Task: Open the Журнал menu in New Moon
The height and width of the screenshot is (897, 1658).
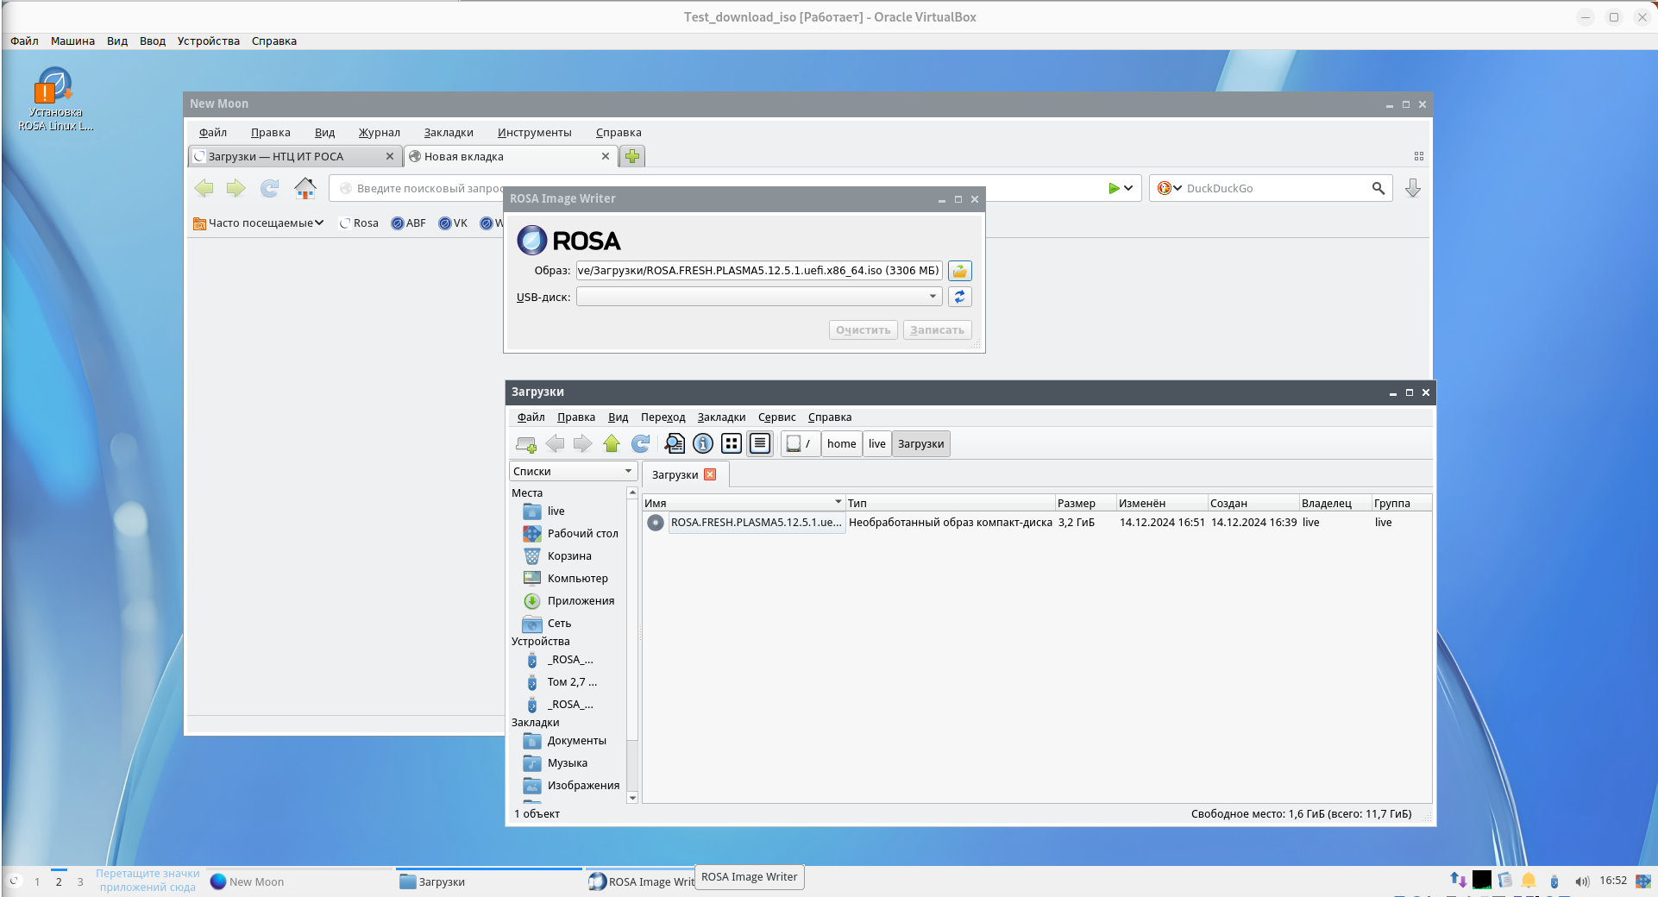Action: point(380,133)
